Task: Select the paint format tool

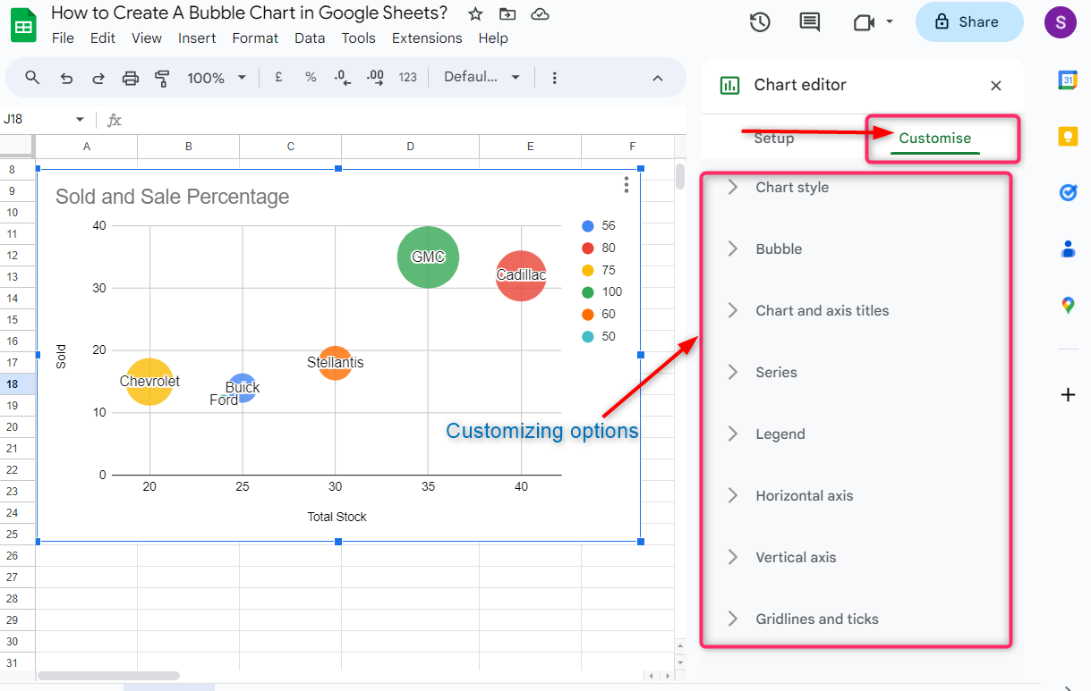Action: (162, 78)
